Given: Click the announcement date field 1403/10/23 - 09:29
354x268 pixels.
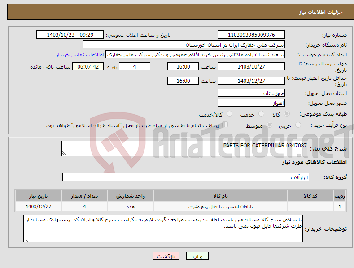Looking at the screenshot, I should click(70, 35).
